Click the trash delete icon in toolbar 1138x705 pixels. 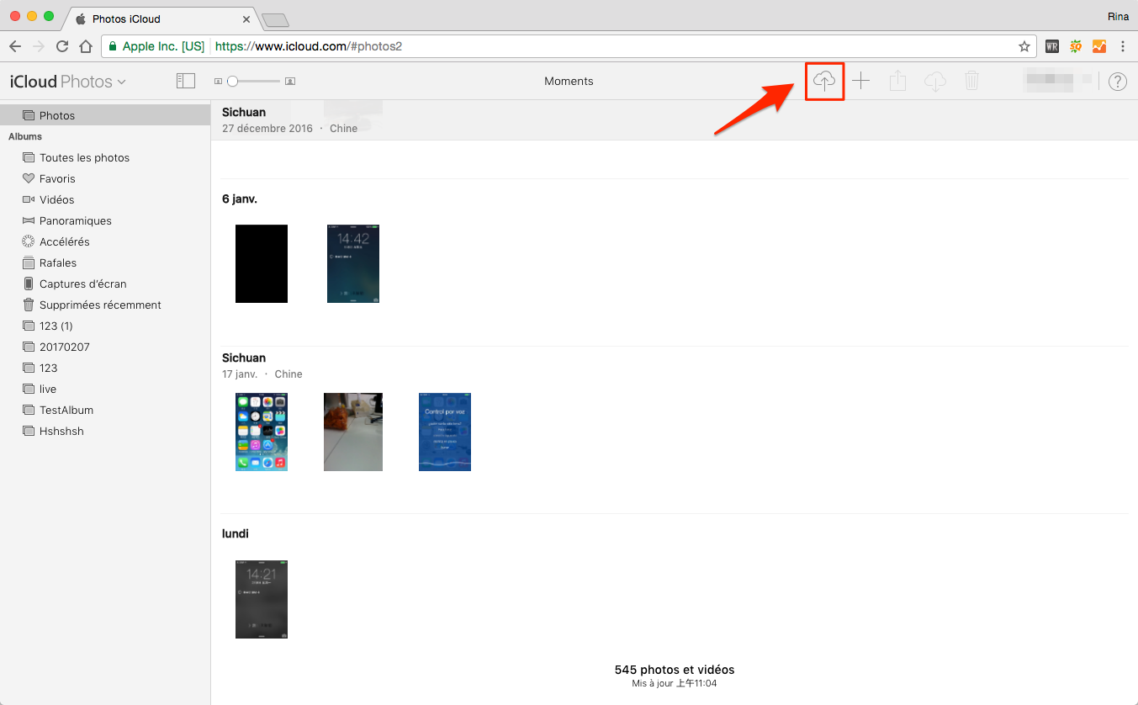[971, 81]
